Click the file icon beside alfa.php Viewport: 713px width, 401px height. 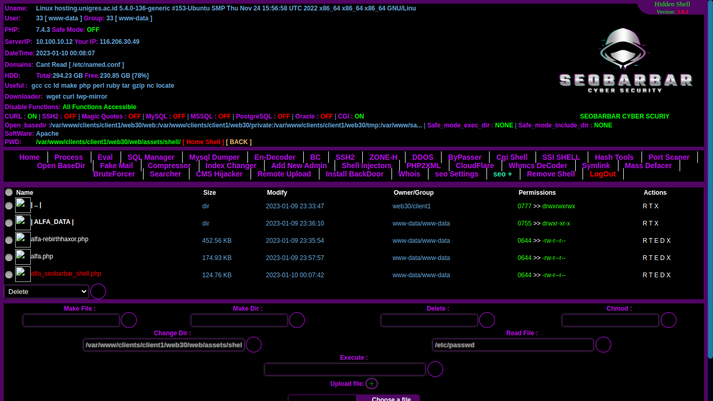point(23,257)
